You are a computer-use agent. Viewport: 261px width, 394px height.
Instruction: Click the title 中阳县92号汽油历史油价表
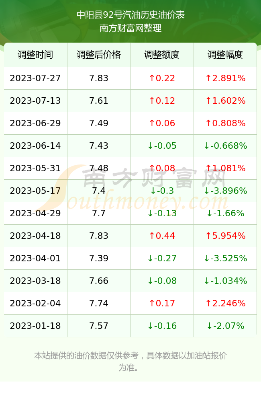click(x=130, y=15)
